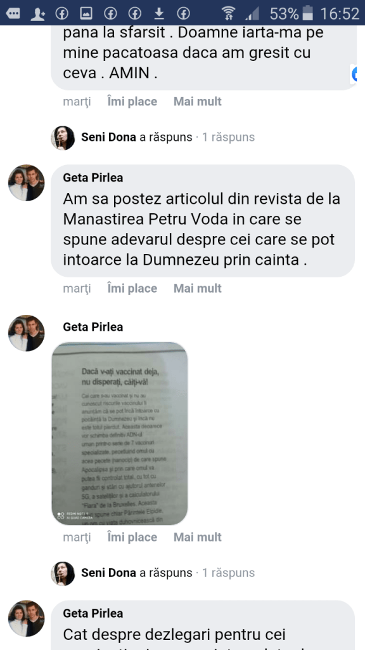
Task: Tap the gallery image notification icon
Action: pyautogui.click(x=86, y=14)
